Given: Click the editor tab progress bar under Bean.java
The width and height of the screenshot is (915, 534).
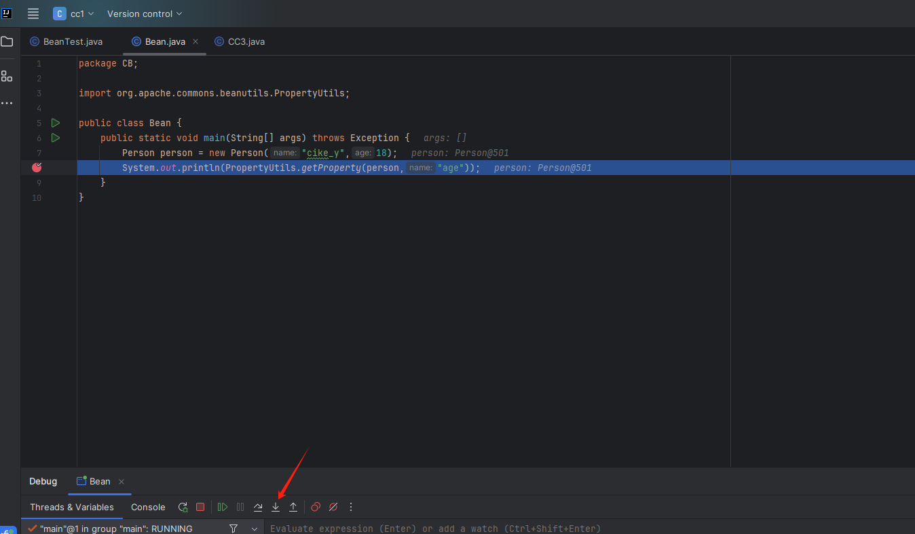Looking at the screenshot, I should point(164,56).
